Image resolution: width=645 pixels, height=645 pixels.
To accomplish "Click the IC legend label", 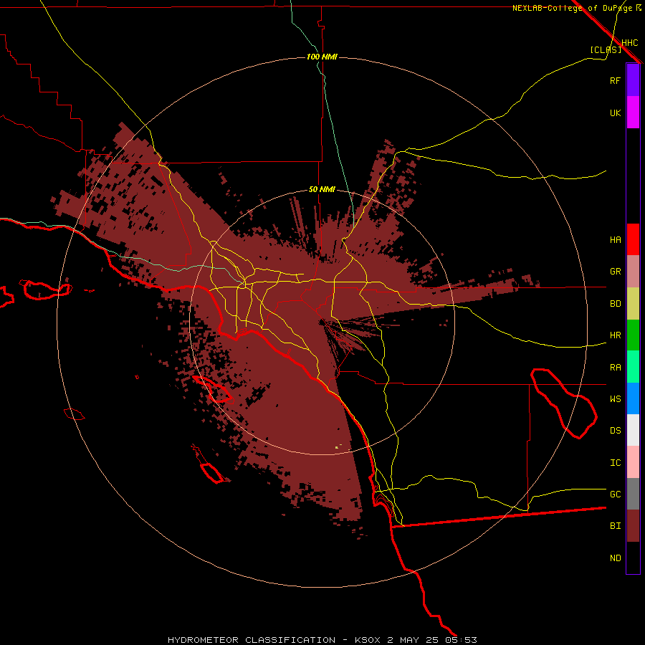I will point(615,463).
